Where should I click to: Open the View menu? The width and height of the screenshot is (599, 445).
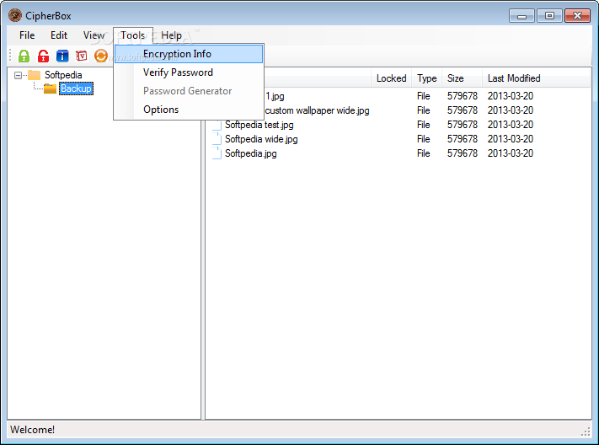(94, 35)
